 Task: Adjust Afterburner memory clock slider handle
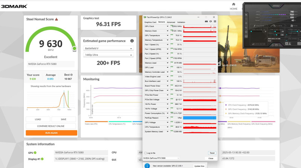[x=277, y=35]
